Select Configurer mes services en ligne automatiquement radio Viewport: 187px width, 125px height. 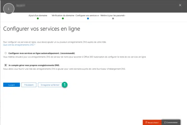click(6, 53)
